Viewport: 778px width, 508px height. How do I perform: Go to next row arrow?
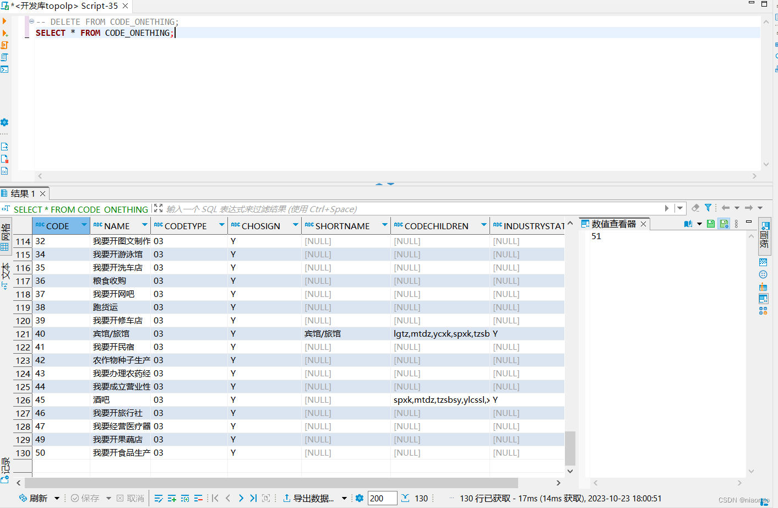coord(241,498)
